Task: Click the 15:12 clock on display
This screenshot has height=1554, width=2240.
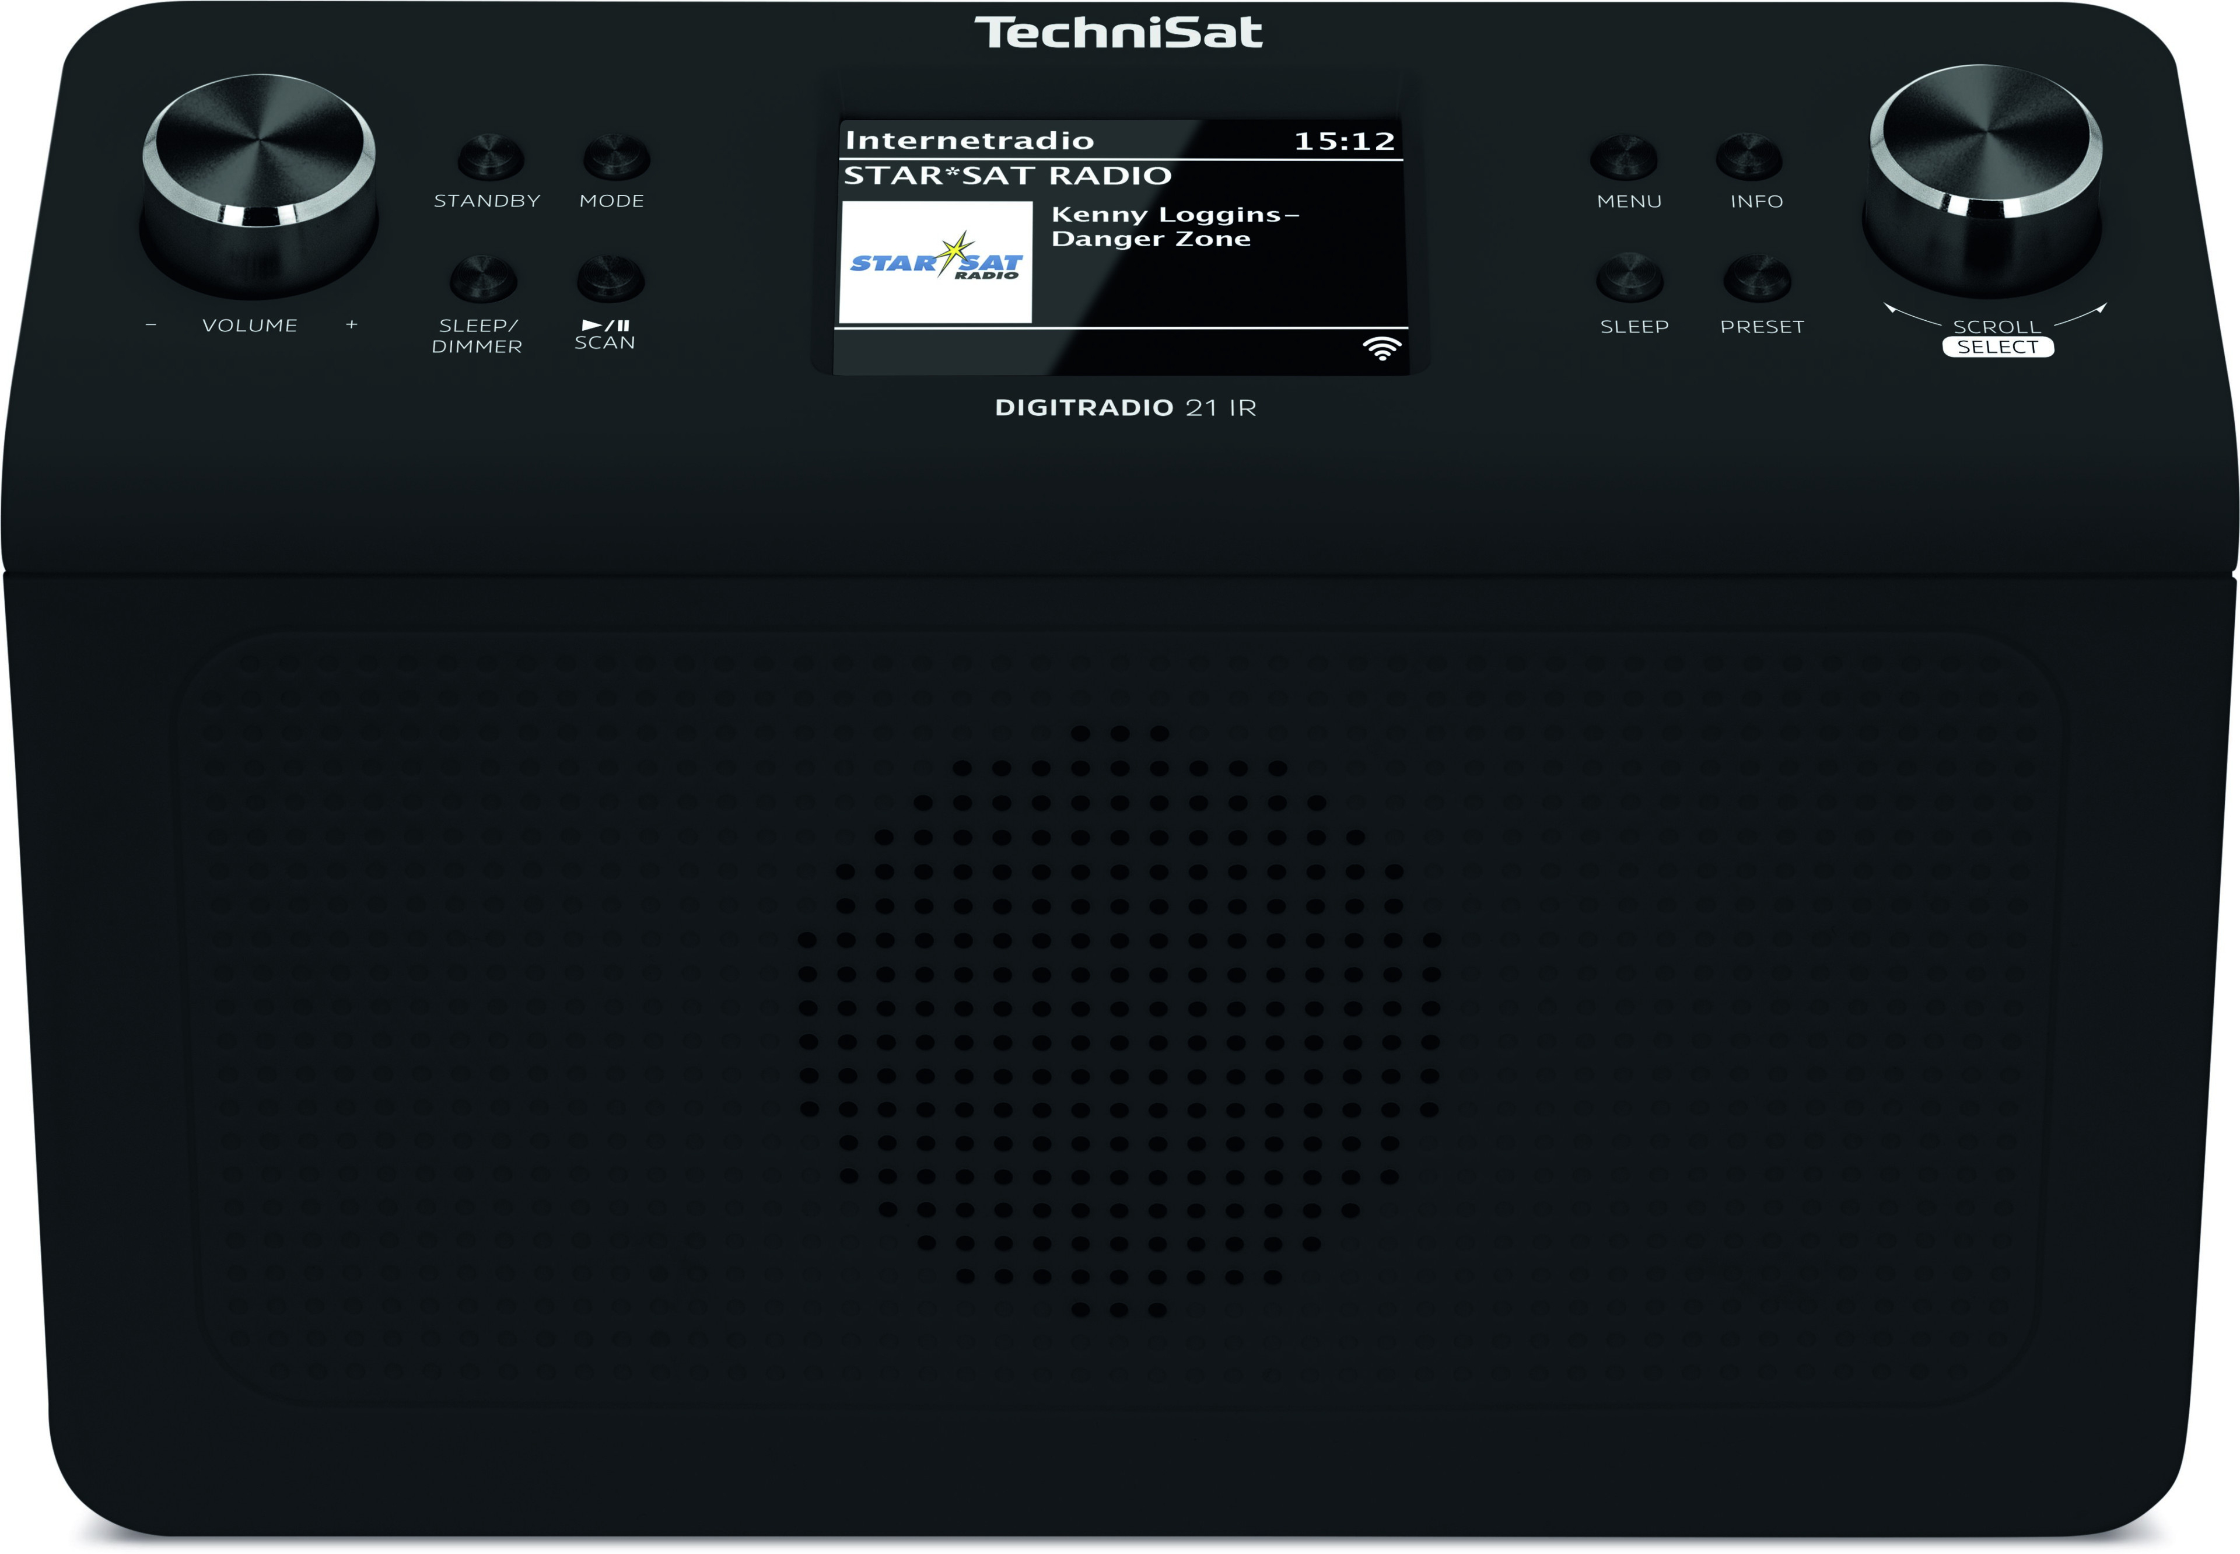Action: pyautogui.click(x=1345, y=141)
